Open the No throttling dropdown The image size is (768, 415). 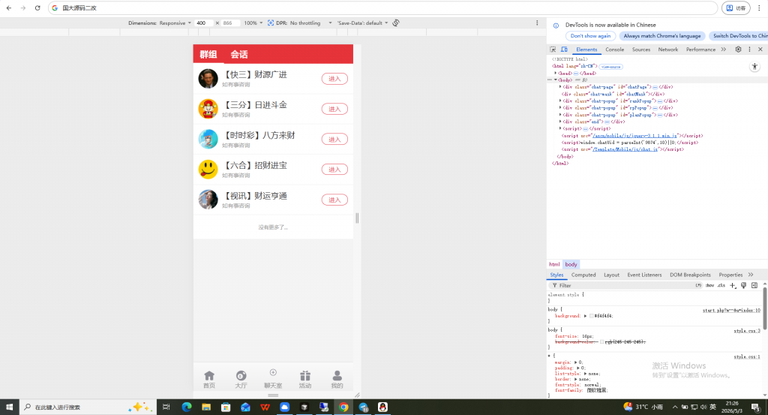click(310, 23)
